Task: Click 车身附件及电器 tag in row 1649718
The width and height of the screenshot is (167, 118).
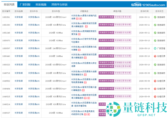Action: point(106,73)
